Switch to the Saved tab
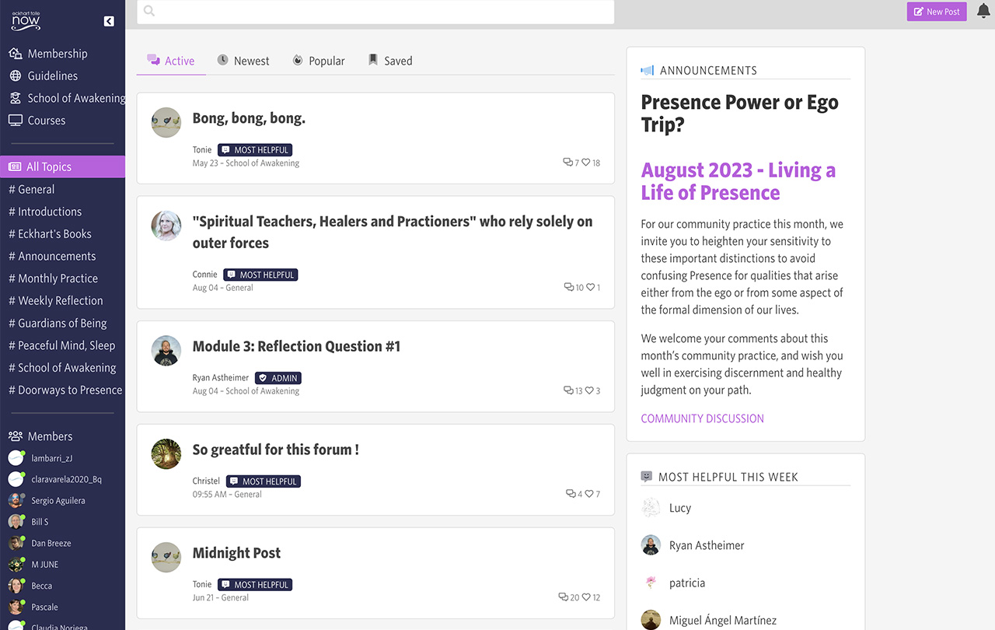 390,61
